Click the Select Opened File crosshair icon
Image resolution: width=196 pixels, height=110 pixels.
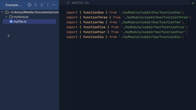coord(29,5)
